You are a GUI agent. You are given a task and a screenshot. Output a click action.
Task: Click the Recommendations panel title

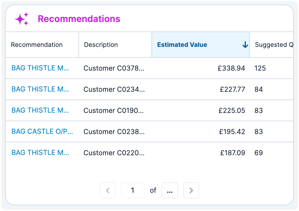point(79,19)
